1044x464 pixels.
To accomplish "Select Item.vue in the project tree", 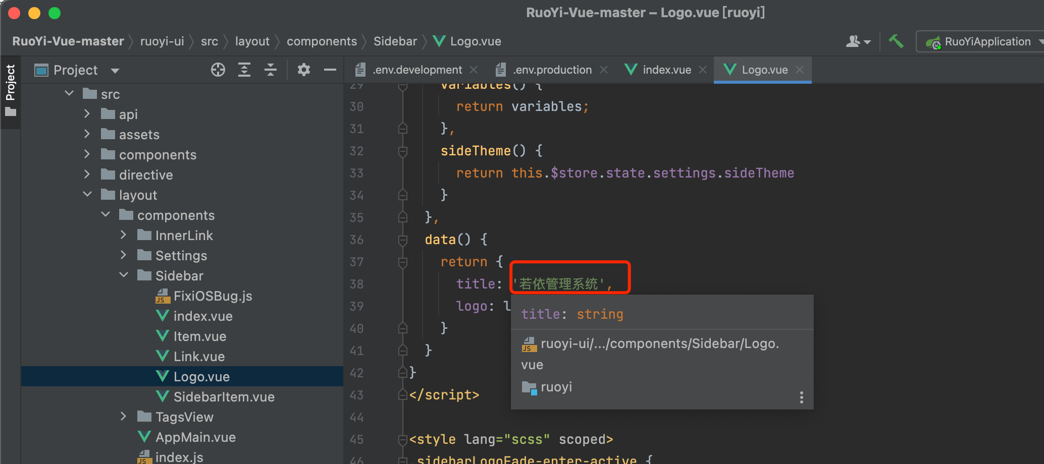I will click(199, 336).
